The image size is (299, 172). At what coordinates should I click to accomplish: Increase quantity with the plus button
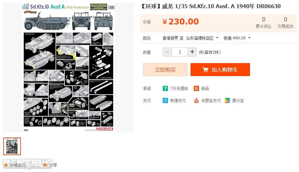coord(192,52)
